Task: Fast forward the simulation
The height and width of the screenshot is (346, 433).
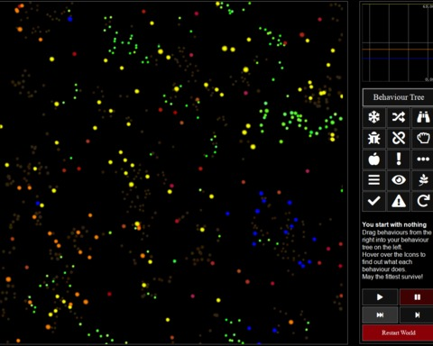Action: click(x=380, y=314)
